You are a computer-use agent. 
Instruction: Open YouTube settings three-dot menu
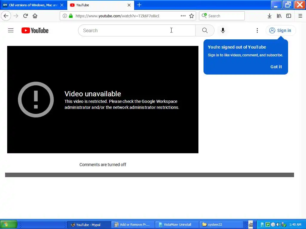(257, 30)
